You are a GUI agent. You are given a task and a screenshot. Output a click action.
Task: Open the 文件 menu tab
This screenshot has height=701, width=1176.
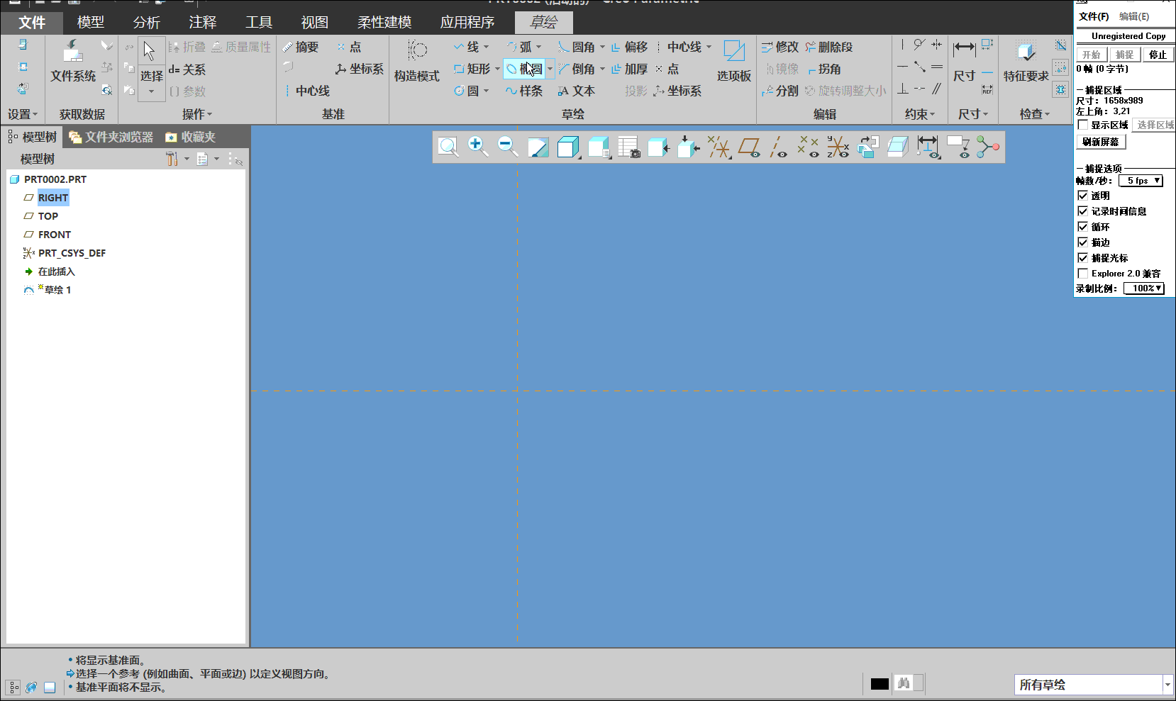click(x=32, y=23)
